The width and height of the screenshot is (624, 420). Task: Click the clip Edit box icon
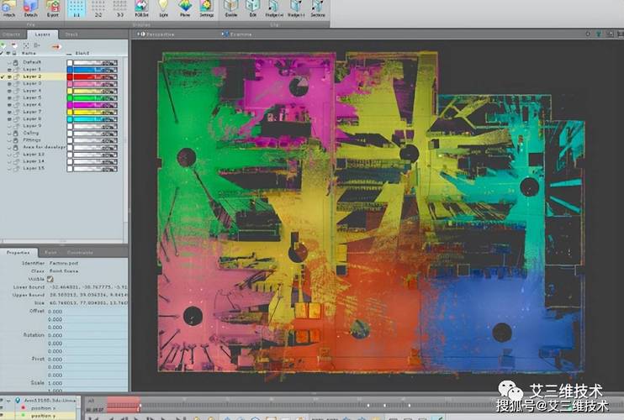pyautogui.click(x=252, y=8)
